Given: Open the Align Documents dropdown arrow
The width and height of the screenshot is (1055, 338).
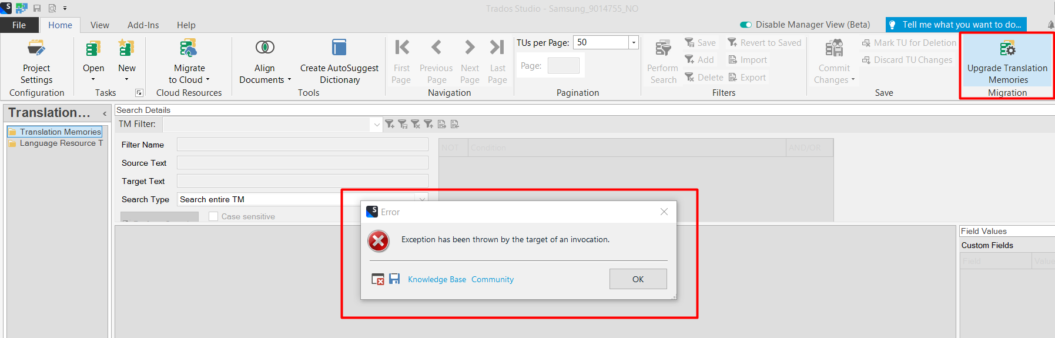Looking at the screenshot, I should click(289, 79).
